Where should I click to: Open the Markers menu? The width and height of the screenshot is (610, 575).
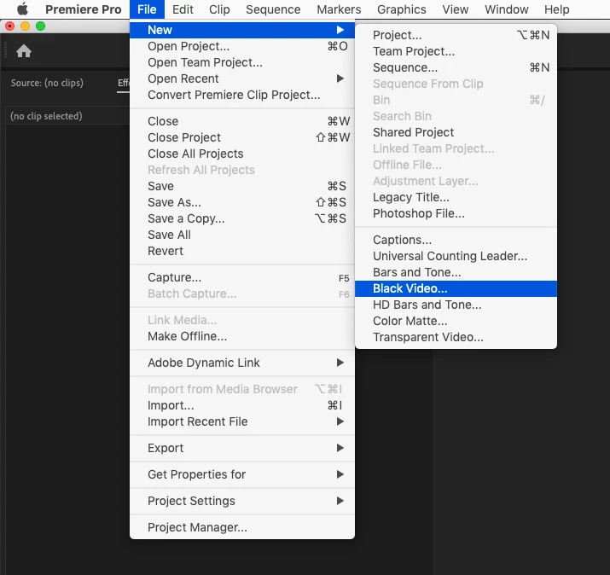(339, 9)
